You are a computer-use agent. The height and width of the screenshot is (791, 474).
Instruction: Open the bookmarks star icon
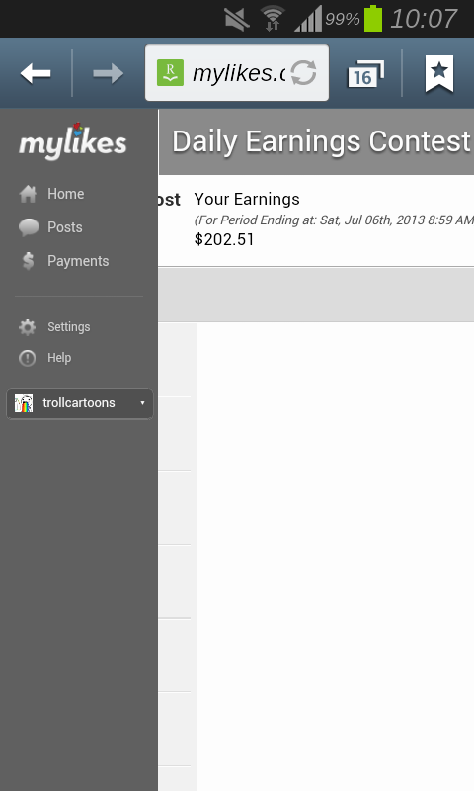coord(439,73)
